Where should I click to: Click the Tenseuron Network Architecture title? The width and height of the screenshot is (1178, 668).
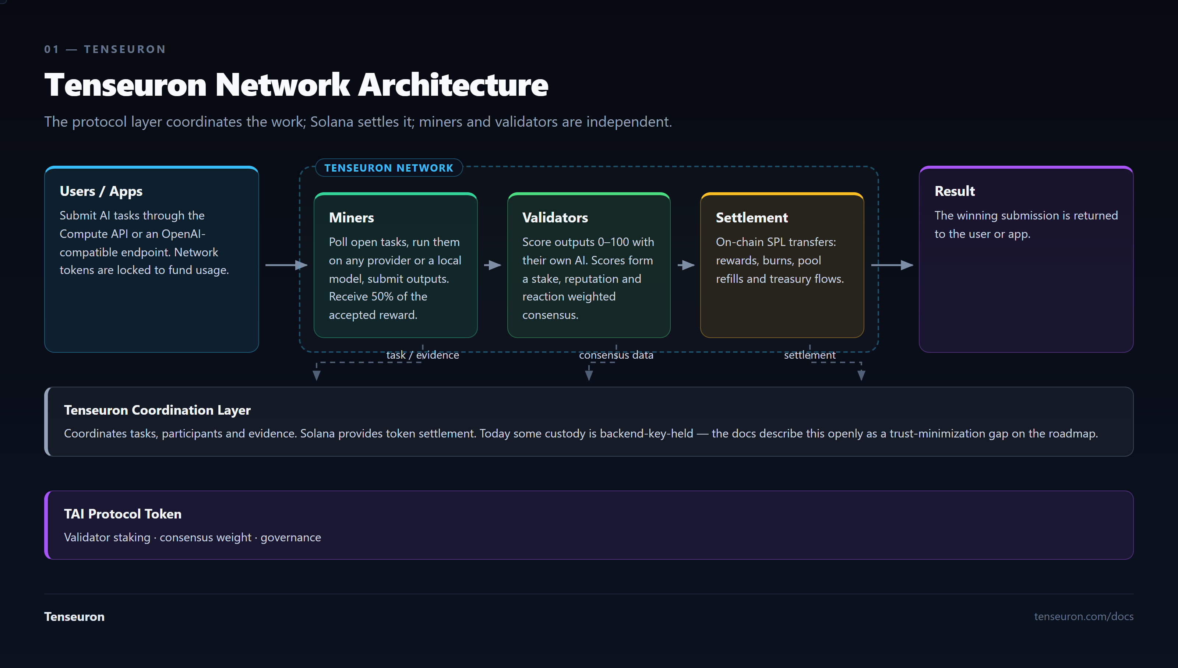296,85
